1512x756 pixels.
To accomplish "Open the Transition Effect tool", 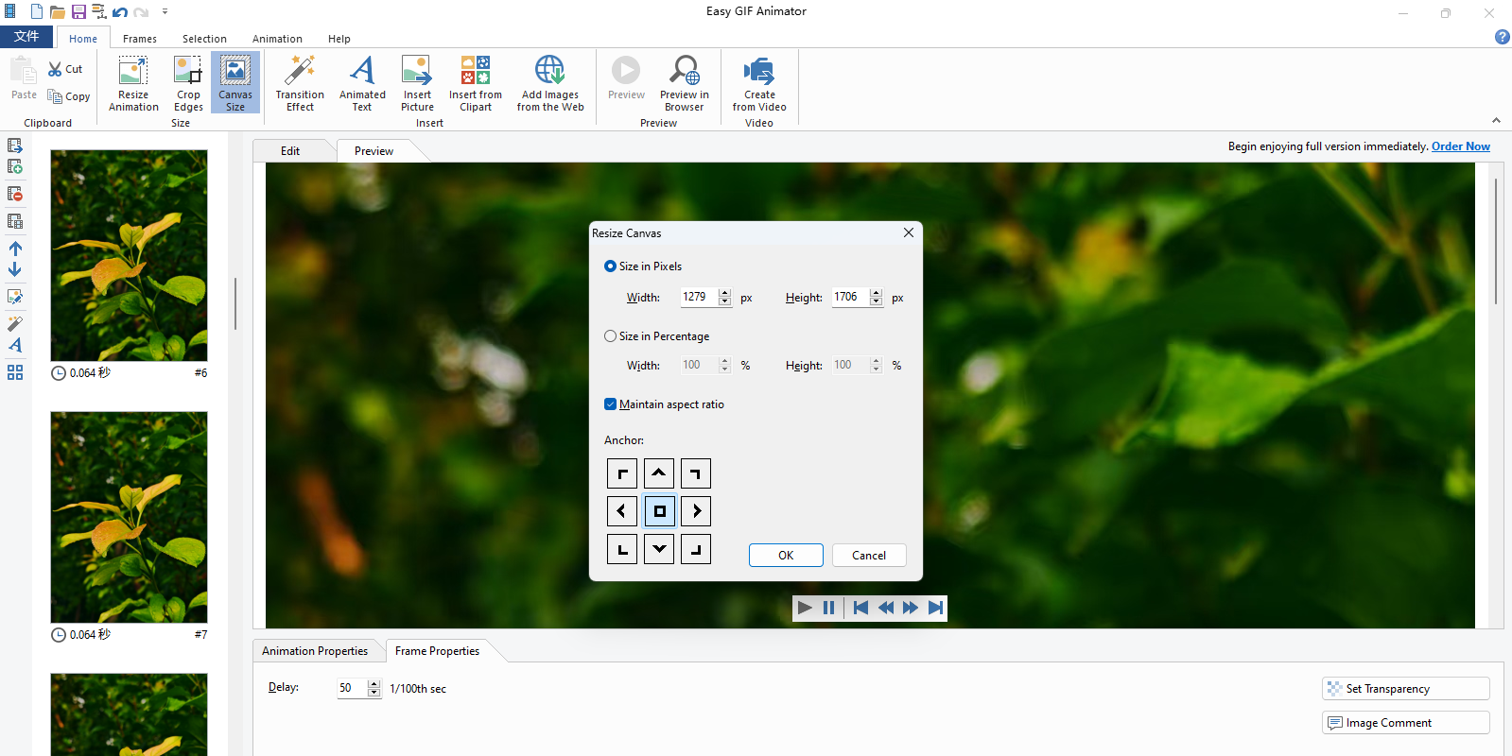I will (x=300, y=83).
